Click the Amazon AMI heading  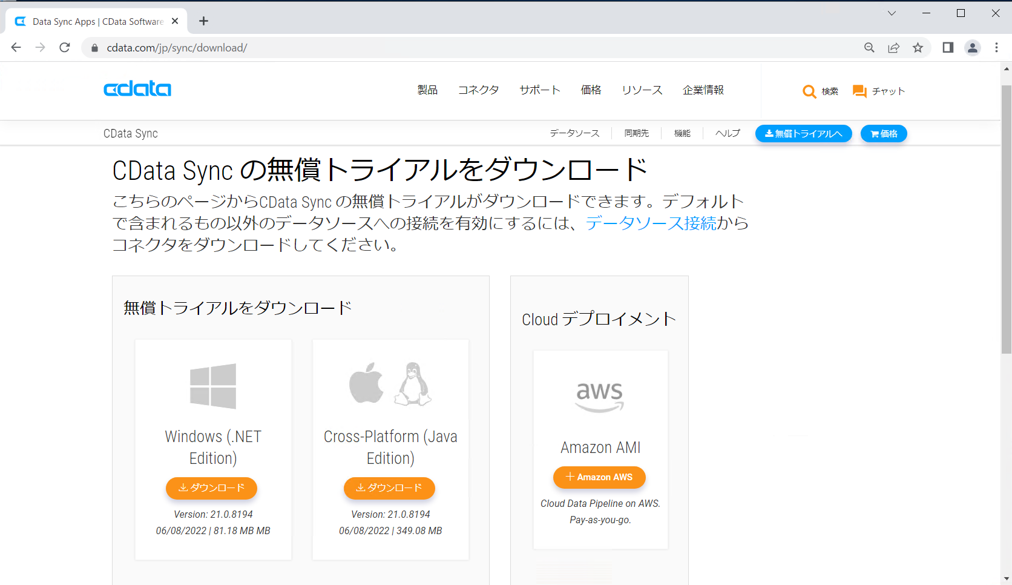tap(600, 448)
